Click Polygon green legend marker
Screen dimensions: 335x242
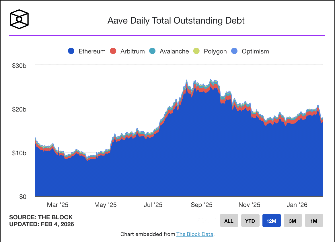pos(196,51)
